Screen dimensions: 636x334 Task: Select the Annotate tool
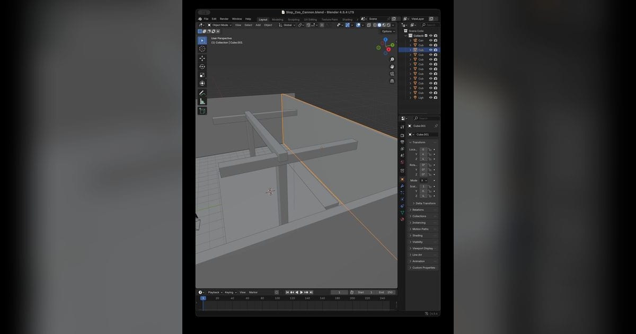[202, 93]
